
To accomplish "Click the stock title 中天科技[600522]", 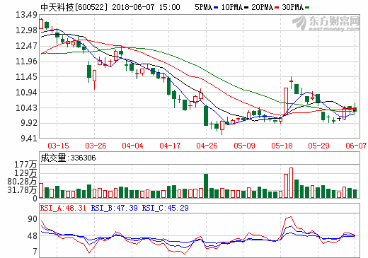I will click(x=74, y=7).
